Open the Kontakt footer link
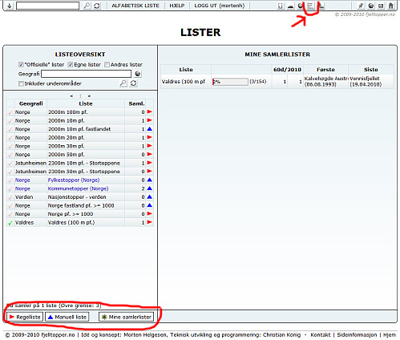400x340 pixels. [321, 334]
